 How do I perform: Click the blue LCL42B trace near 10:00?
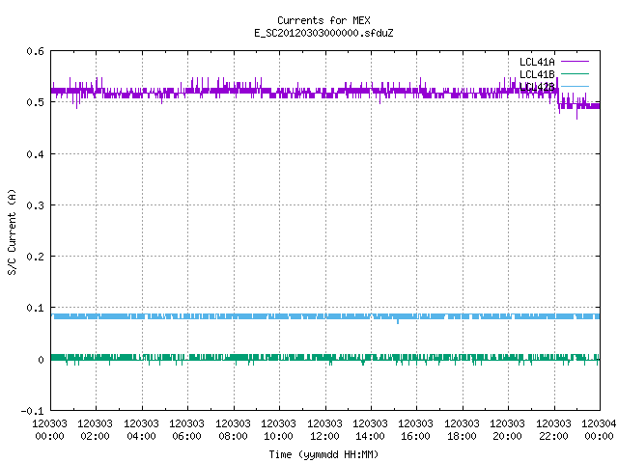(279, 316)
